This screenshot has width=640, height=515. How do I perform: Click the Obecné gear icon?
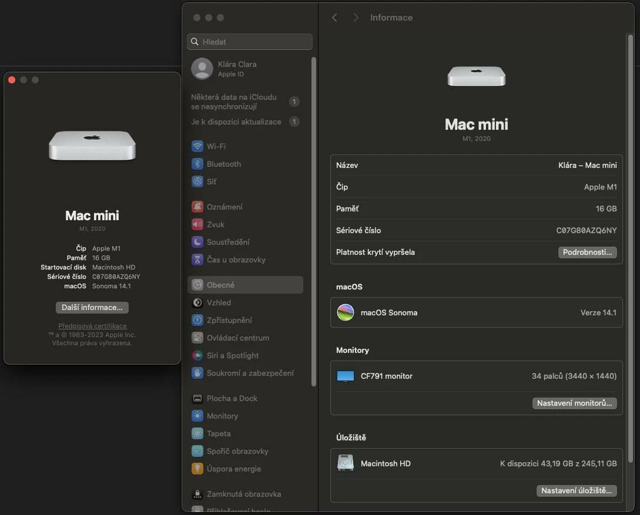(197, 285)
